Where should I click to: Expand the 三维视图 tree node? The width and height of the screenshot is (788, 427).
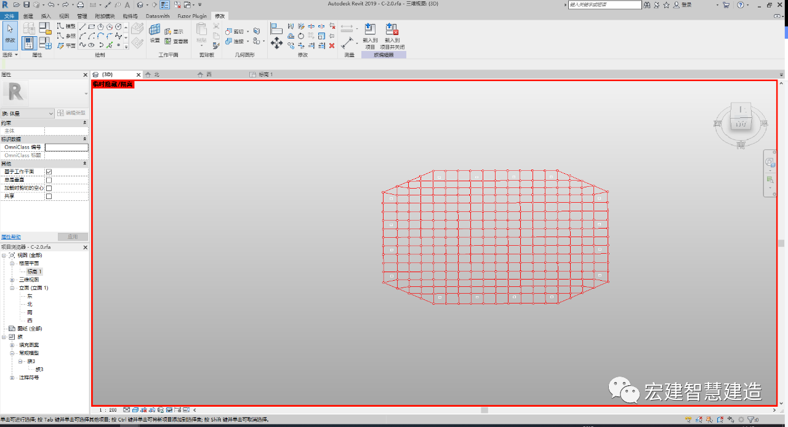tap(12, 280)
